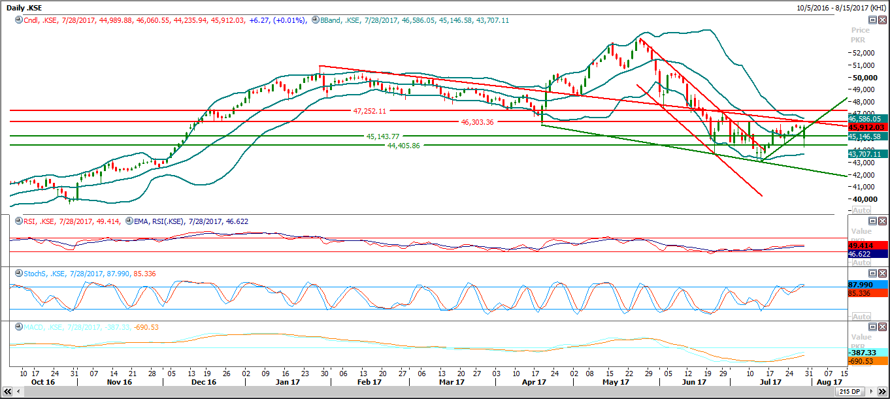
Task: Close the StochS indicator pane
Action: point(882,273)
